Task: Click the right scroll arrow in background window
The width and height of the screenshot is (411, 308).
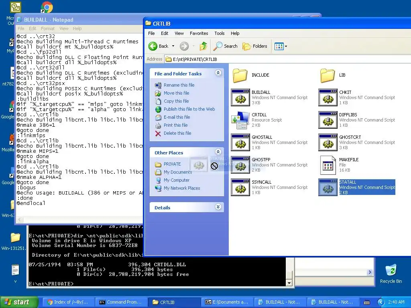Action: click(x=370, y=272)
